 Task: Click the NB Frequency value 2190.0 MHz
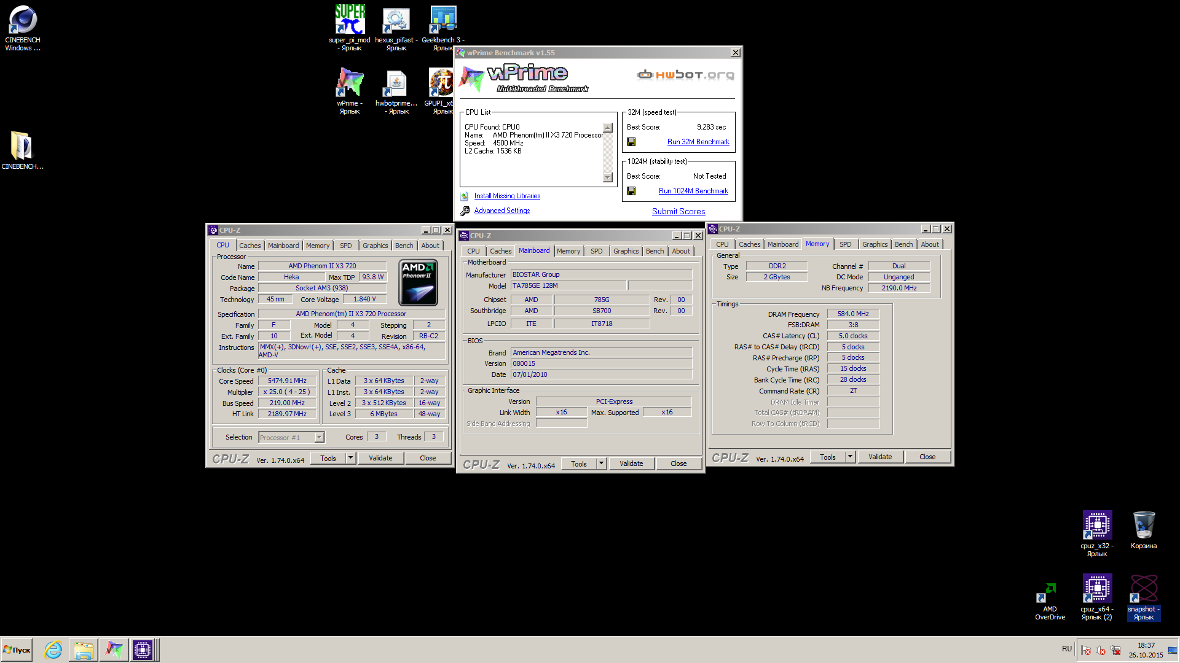899,288
